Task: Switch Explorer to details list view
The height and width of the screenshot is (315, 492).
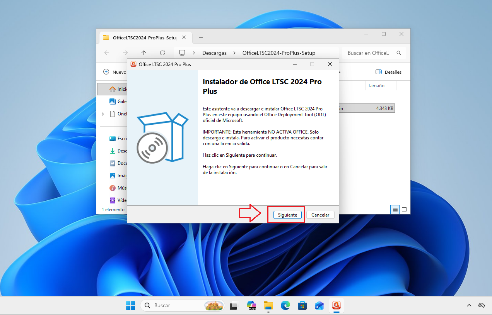Action: 395,210
